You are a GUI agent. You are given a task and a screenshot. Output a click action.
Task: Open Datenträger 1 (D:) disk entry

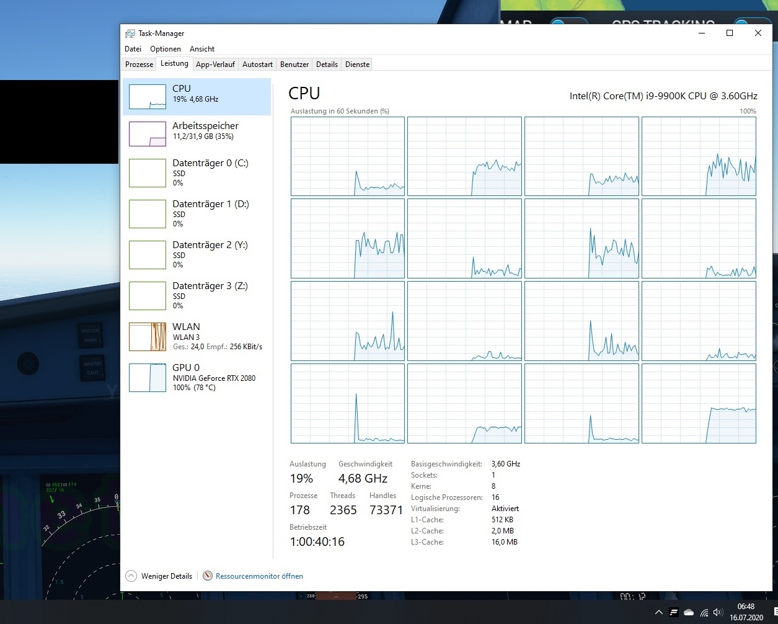(x=197, y=213)
